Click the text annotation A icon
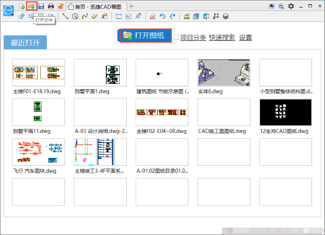325x235 pixels. click(x=138, y=16)
